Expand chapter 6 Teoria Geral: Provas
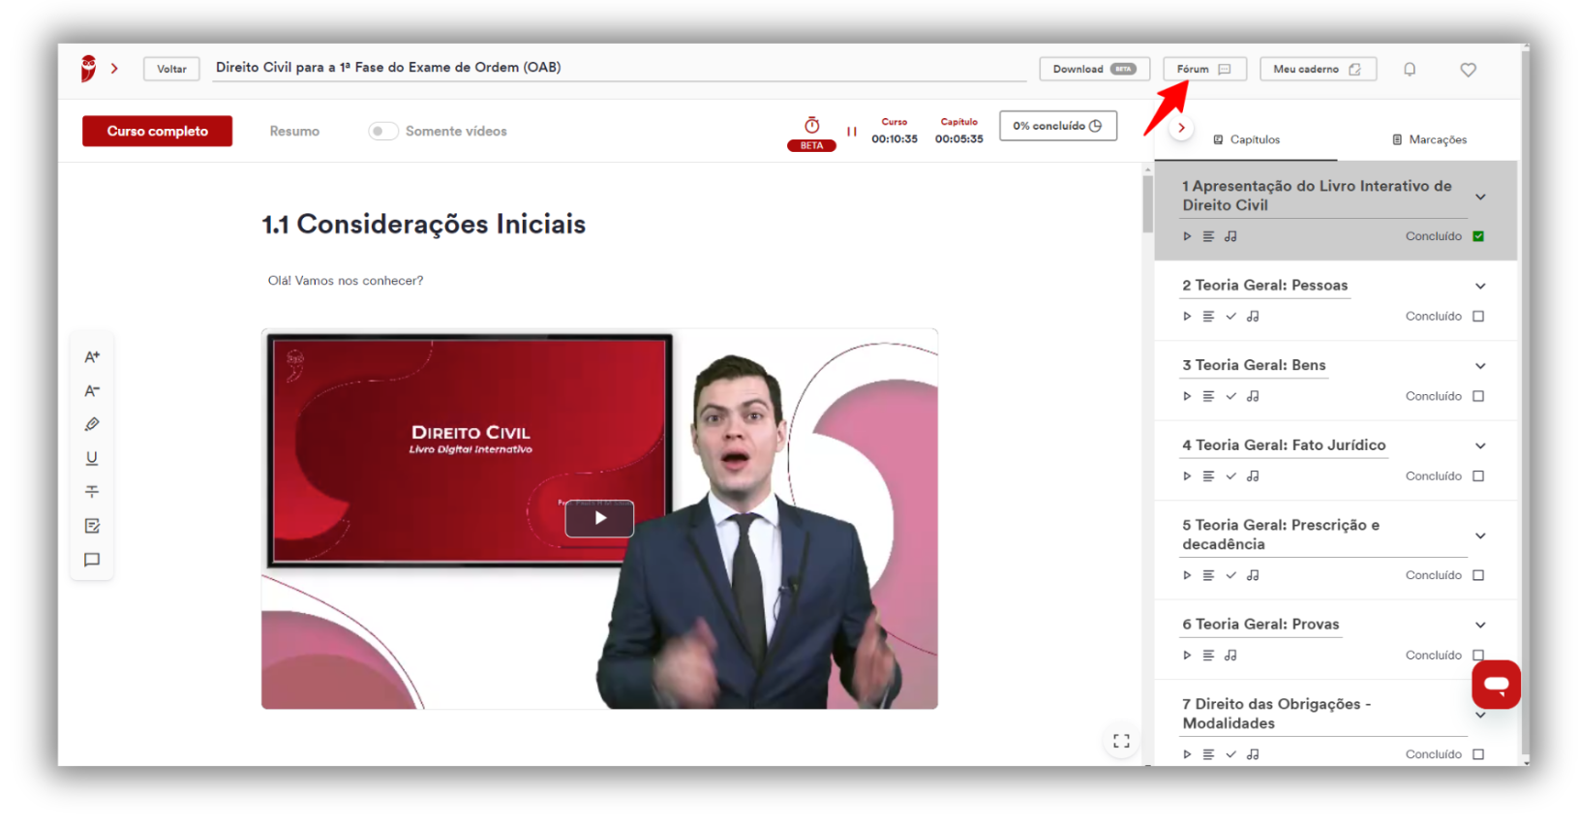The width and height of the screenshot is (1579, 825). [1480, 626]
